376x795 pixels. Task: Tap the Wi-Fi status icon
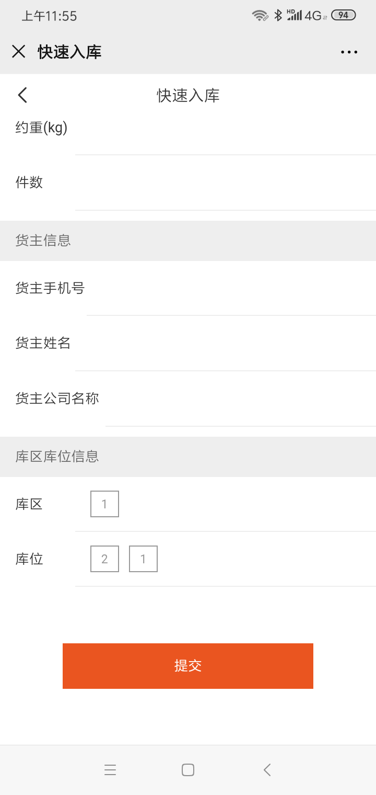pos(260,15)
